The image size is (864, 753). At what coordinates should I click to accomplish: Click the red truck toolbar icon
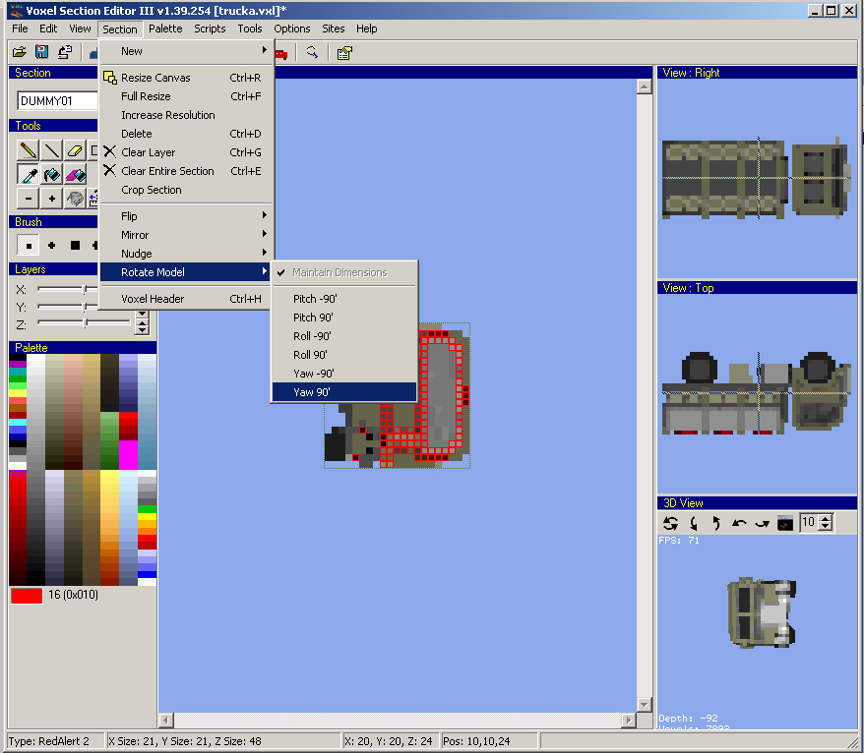(x=281, y=53)
